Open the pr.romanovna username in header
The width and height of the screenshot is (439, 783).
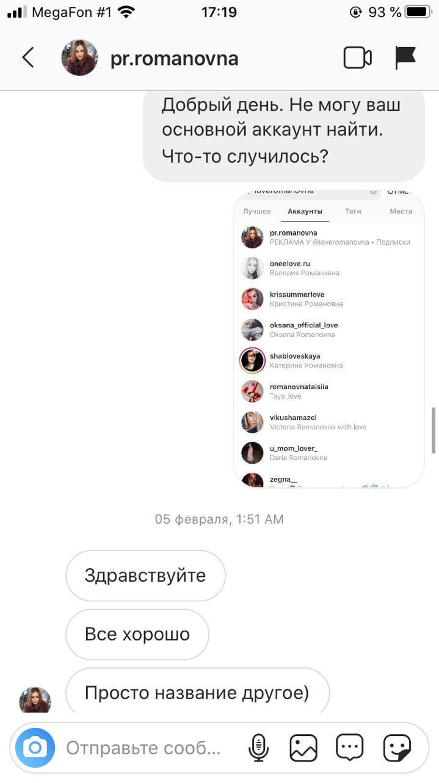coord(175,59)
